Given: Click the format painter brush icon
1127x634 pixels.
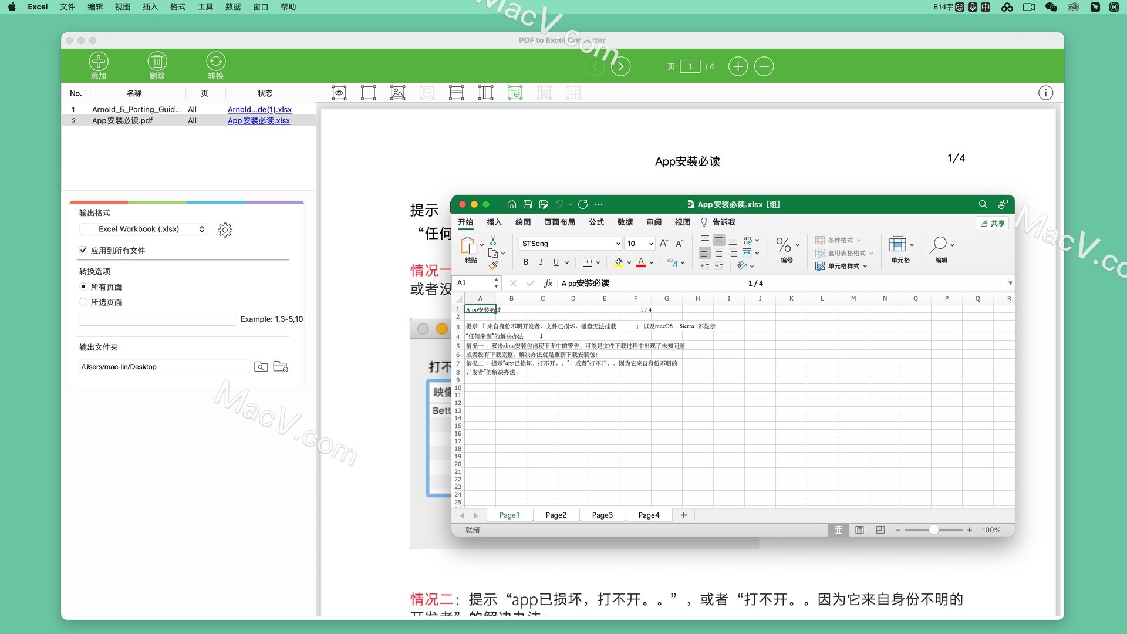Looking at the screenshot, I should 493,265.
